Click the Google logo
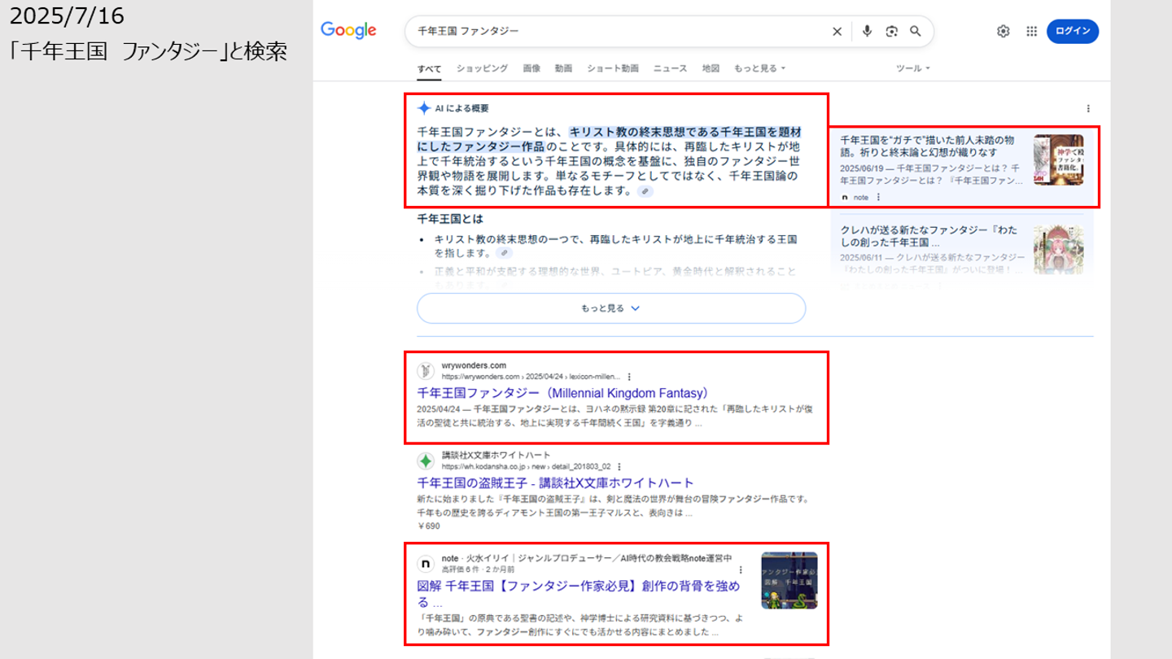This screenshot has width=1172, height=659. point(348,31)
